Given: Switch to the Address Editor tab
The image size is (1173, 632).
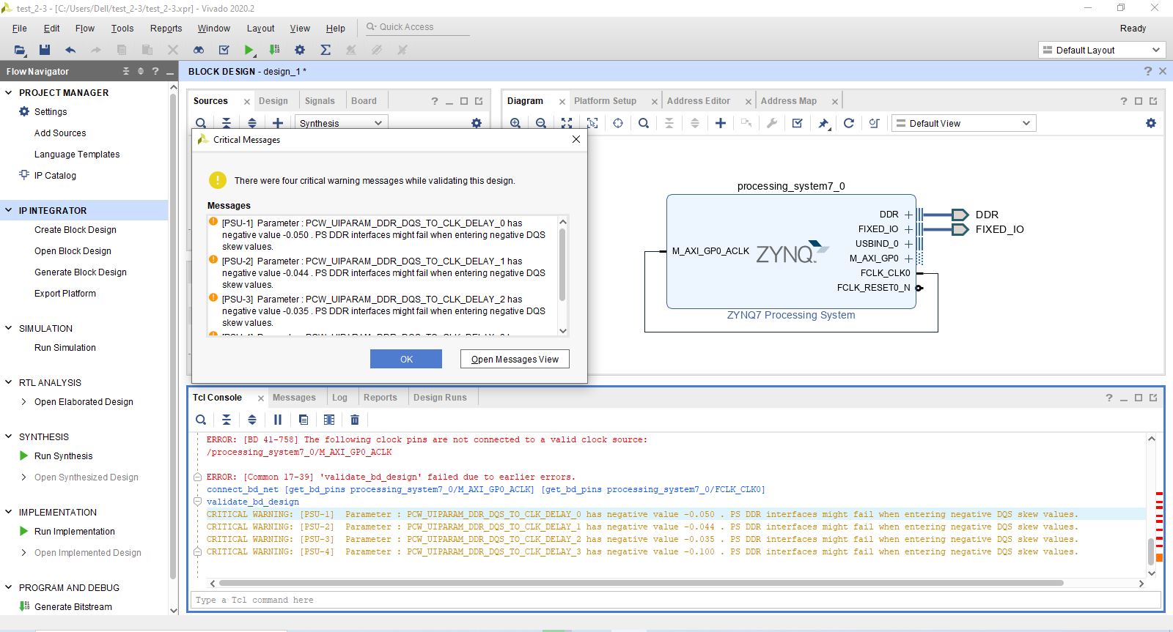Looking at the screenshot, I should point(699,101).
